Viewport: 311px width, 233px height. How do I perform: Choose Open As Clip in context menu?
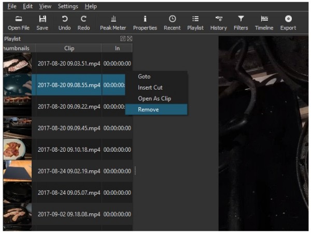[x=157, y=98]
